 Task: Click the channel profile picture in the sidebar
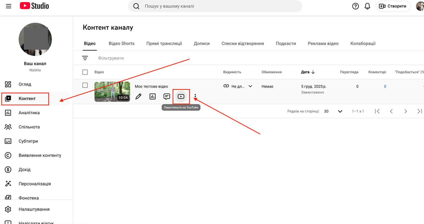(x=35, y=39)
